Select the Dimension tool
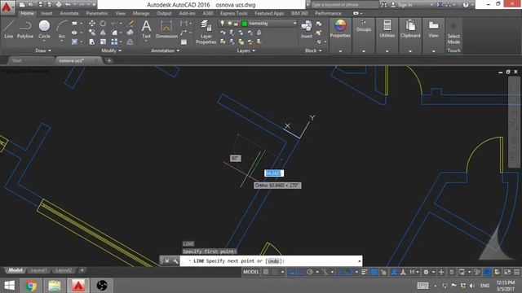Viewport: 522px width, 293px height. 166,29
